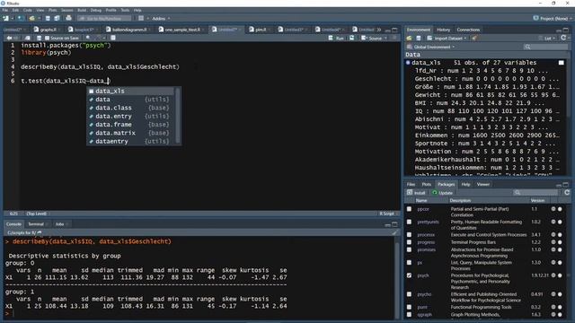This screenshot has height=323, width=575.
Task: Switch to the Terminal tab
Action: point(36,224)
